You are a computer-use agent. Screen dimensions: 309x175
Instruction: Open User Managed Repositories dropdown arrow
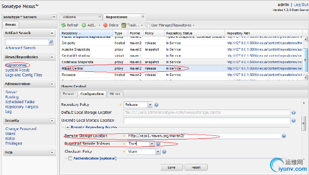[x=194, y=25]
